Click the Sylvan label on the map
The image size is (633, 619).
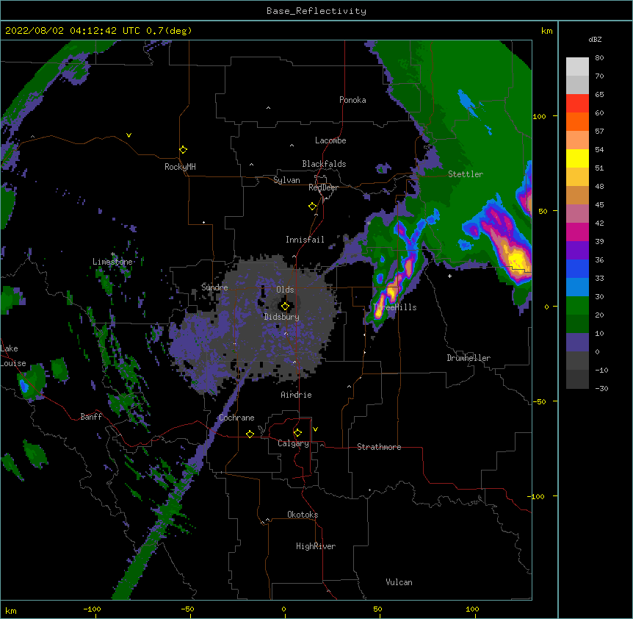point(286,180)
